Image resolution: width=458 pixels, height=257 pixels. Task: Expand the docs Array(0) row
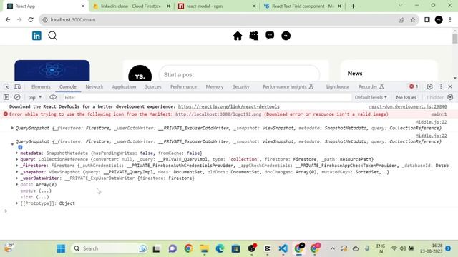coord(17,184)
